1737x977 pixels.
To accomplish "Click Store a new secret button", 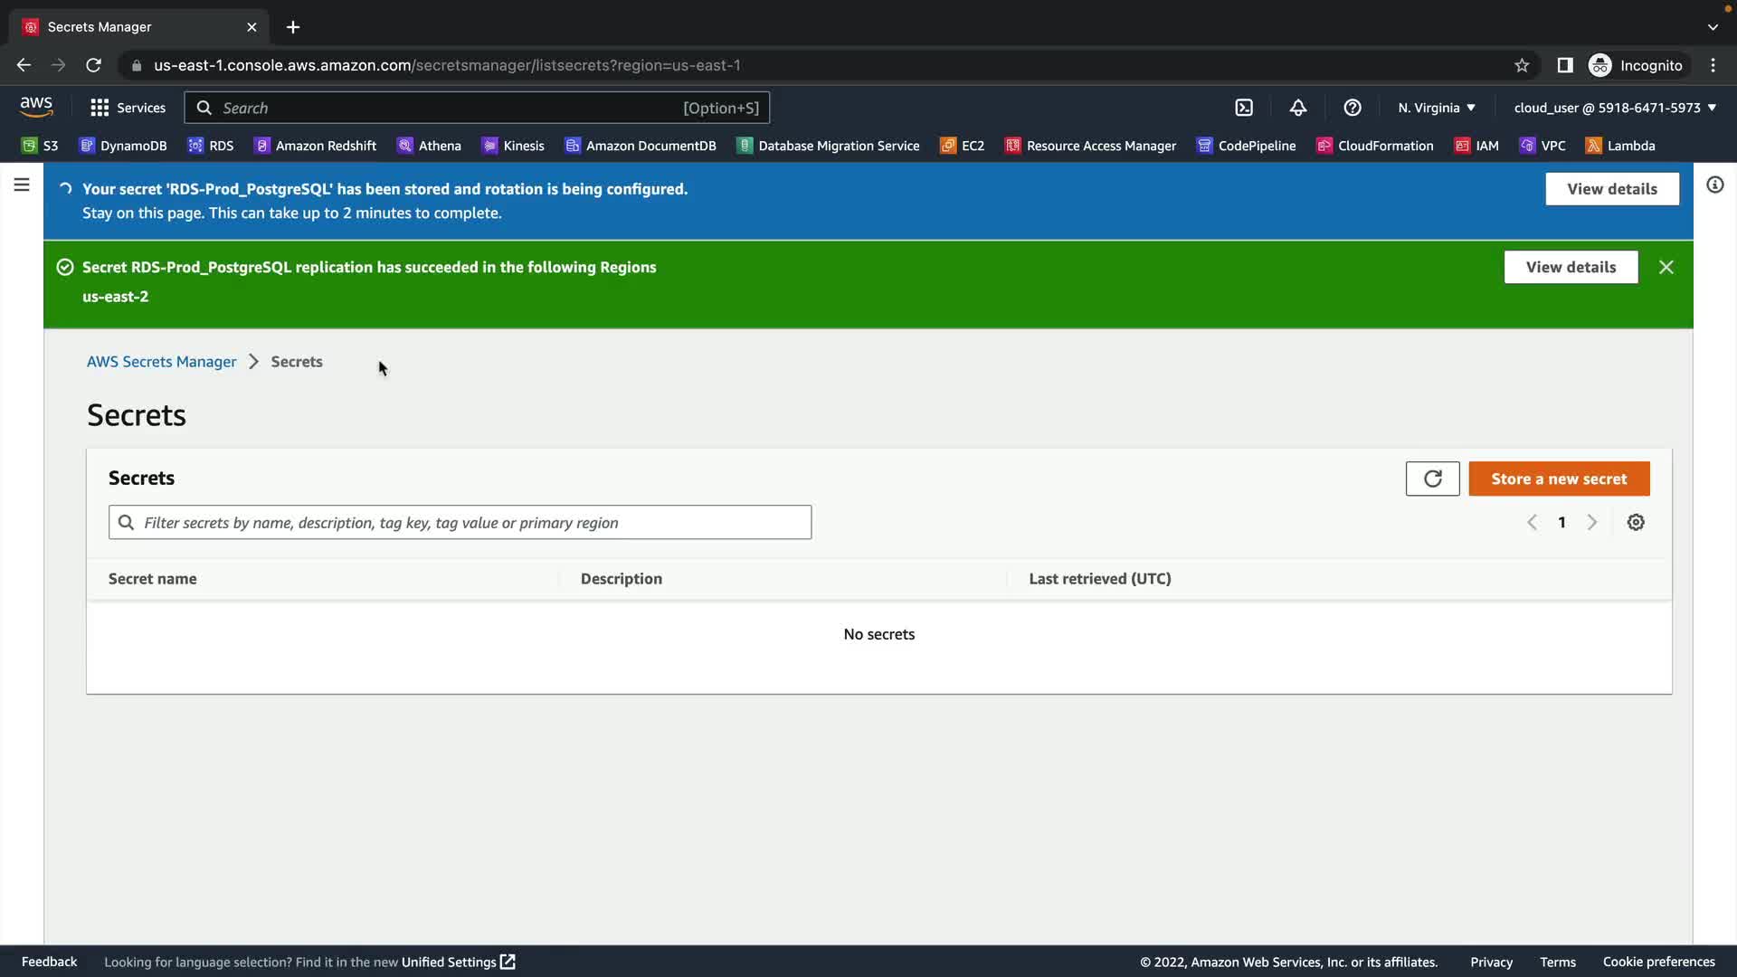I will pyautogui.click(x=1559, y=479).
